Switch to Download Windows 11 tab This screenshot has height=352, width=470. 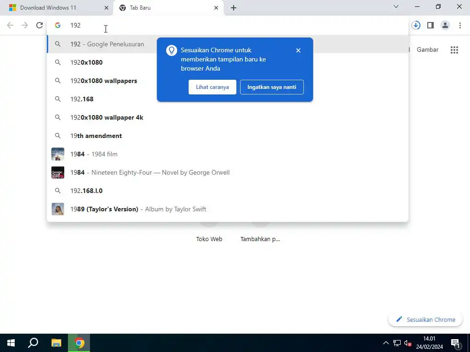56,8
